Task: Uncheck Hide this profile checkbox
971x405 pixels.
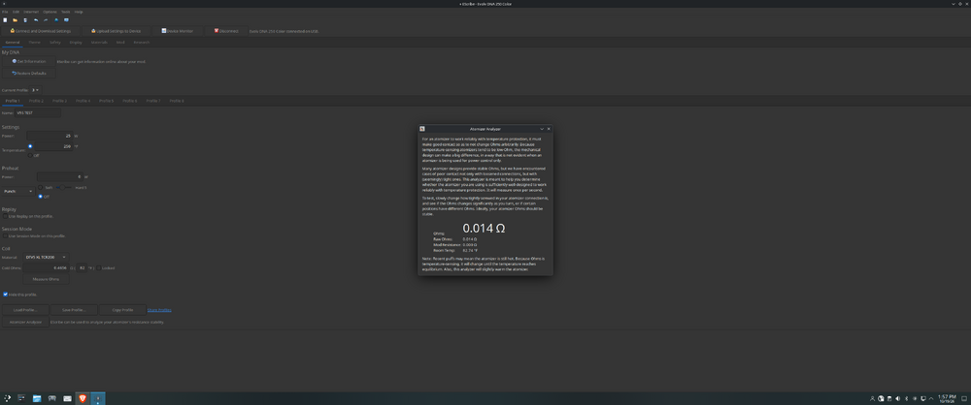Action: (5, 295)
